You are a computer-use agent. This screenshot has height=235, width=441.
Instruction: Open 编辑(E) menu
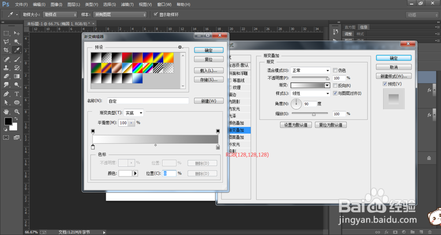39,4
